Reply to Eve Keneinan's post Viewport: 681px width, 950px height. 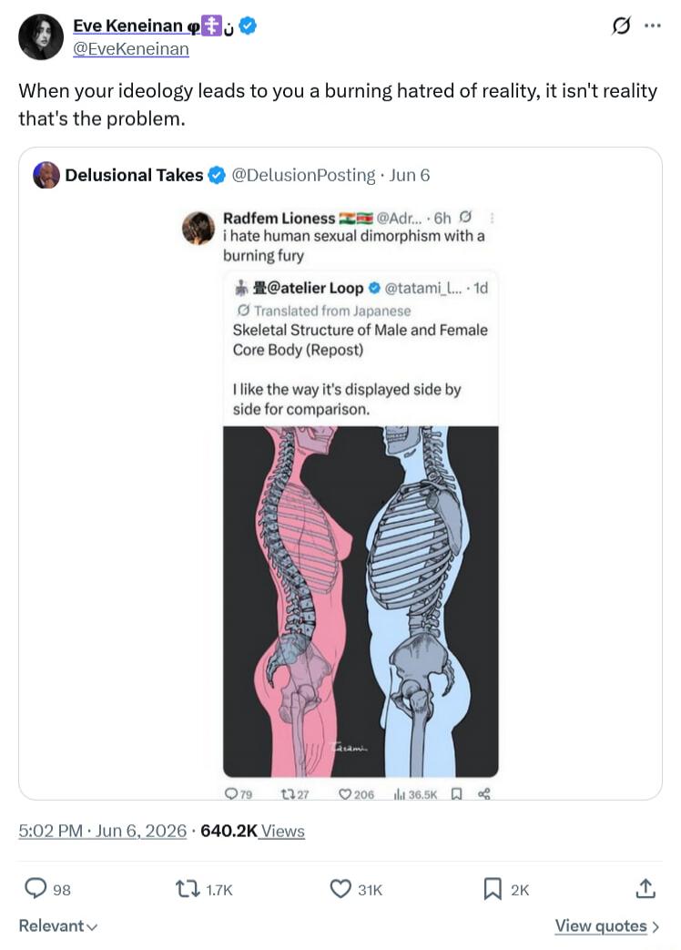click(x=36, y=888)
